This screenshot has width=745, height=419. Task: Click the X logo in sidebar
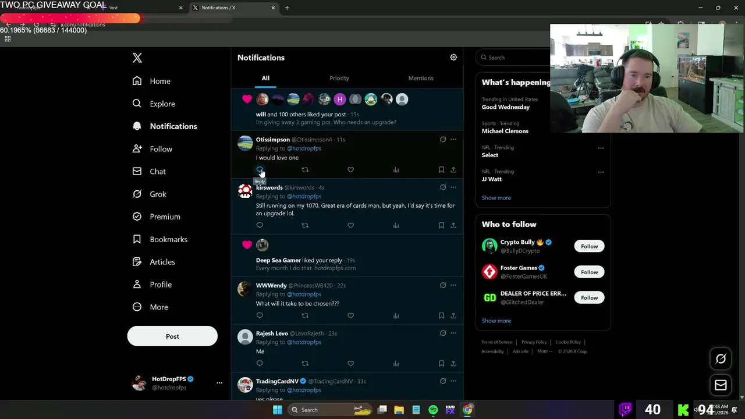pos(137,58)
